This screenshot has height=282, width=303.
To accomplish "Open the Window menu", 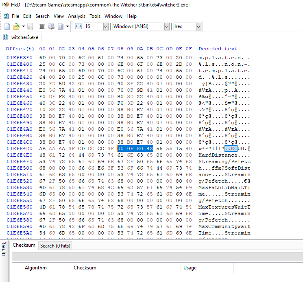I will coord(113,16).
